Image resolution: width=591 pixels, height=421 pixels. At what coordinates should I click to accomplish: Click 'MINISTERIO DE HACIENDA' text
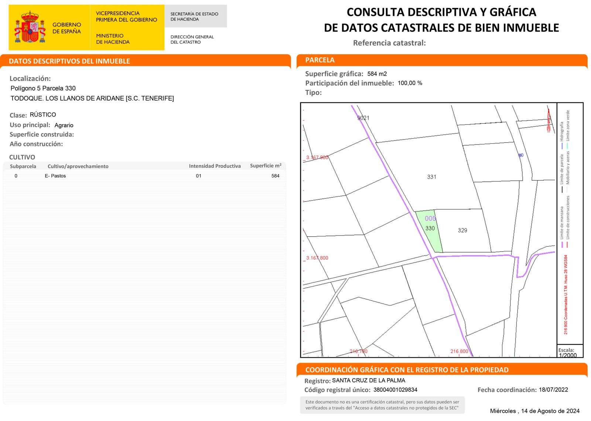(113, 39)
